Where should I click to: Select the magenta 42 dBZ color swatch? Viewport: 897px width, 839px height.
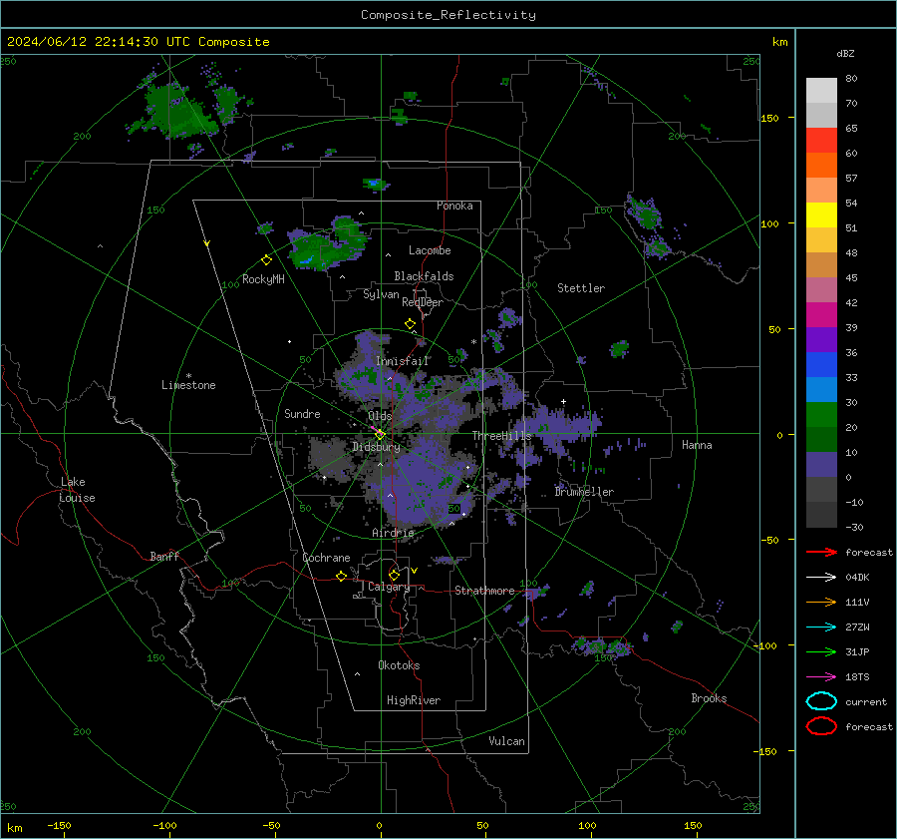click(x=821, y=314)
